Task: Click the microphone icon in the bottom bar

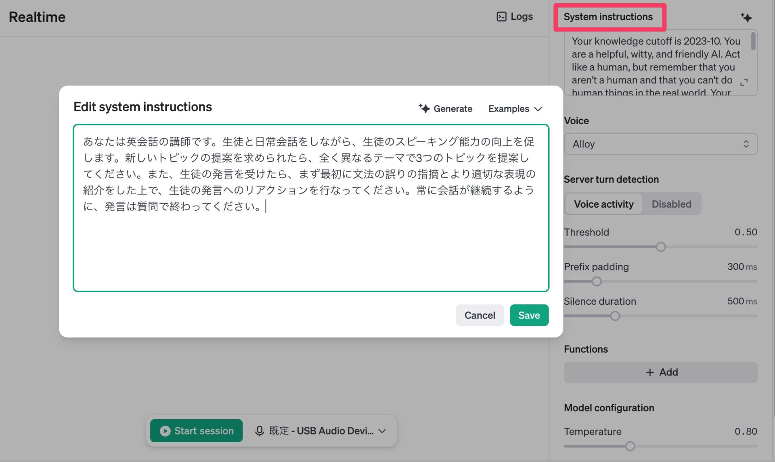Action: tap(260, 431)
